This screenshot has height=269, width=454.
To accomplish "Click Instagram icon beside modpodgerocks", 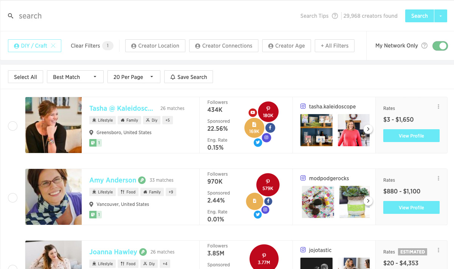I will tap(303, 178).
